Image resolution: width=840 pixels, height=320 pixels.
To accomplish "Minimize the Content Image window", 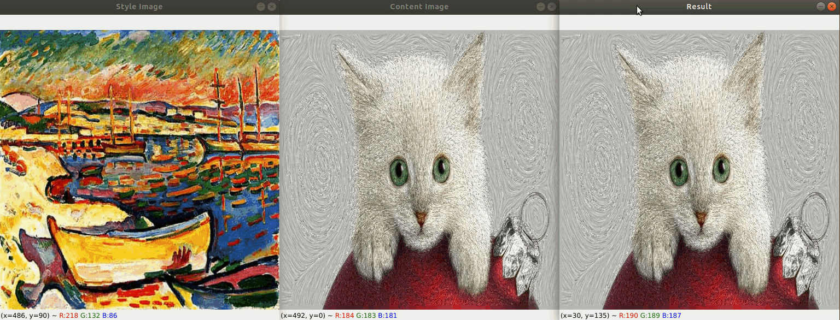I will pyautogui.click(x=541, y=7).
